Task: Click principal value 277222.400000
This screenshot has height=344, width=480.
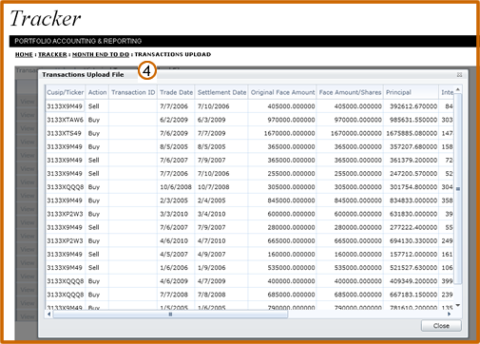Action: pyautogui.click(x=413, y=227)
